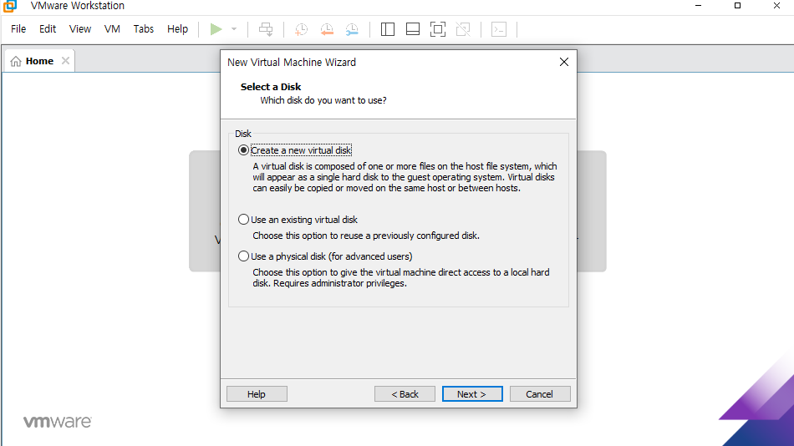Click the Next button
Image resolution: width=794 pixels, height=446 pixels.
tap(472, 394)
